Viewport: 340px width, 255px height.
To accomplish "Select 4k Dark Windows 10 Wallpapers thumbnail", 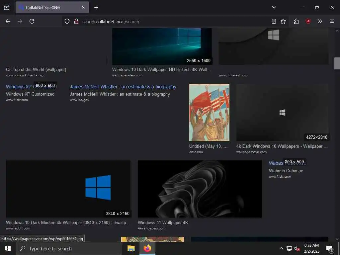I will [x=283, y=113].
